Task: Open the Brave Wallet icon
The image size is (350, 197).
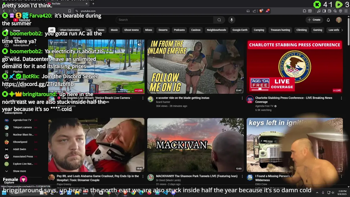Action: tap(329, 11)
